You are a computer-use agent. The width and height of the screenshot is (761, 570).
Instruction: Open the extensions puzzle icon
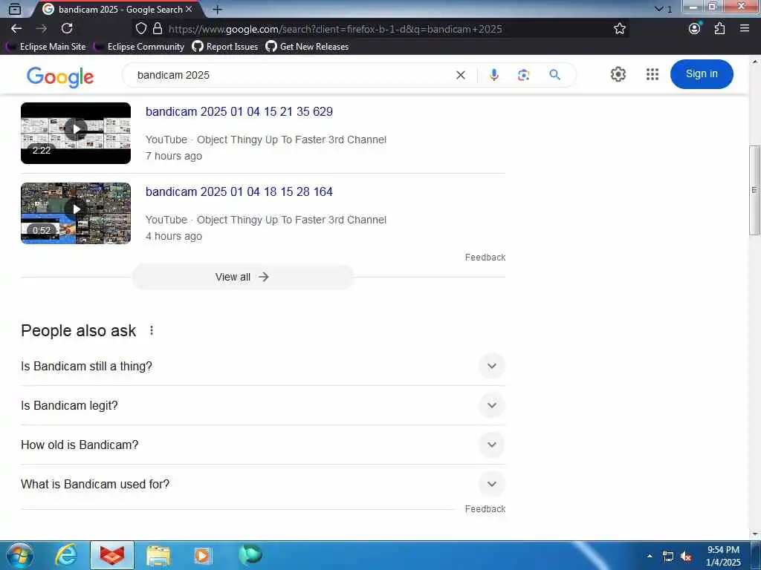coord(719,29)
